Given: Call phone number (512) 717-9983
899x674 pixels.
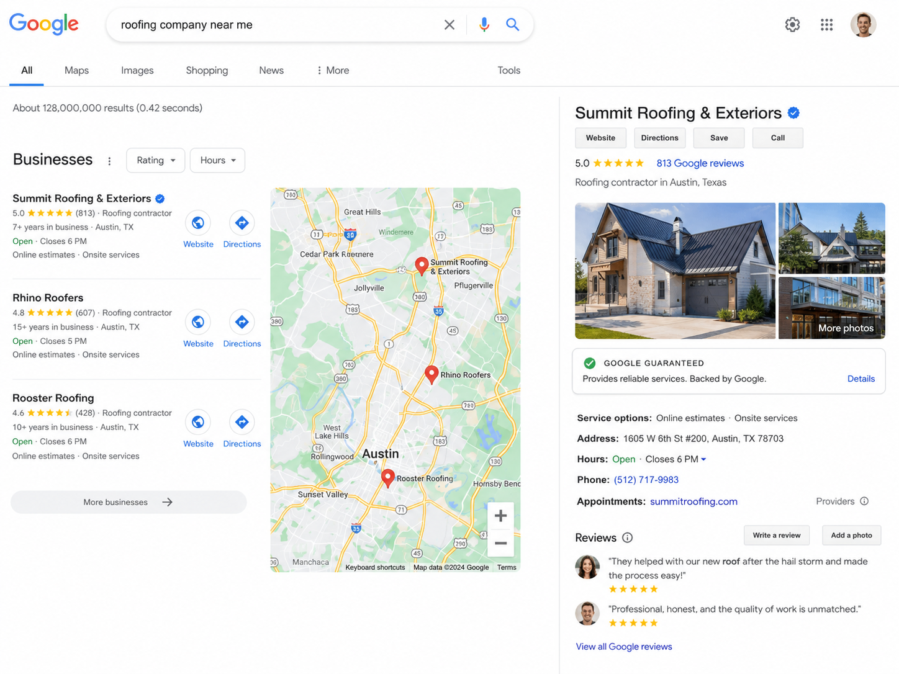Looking at the screenshot, I should coord(646,480).
